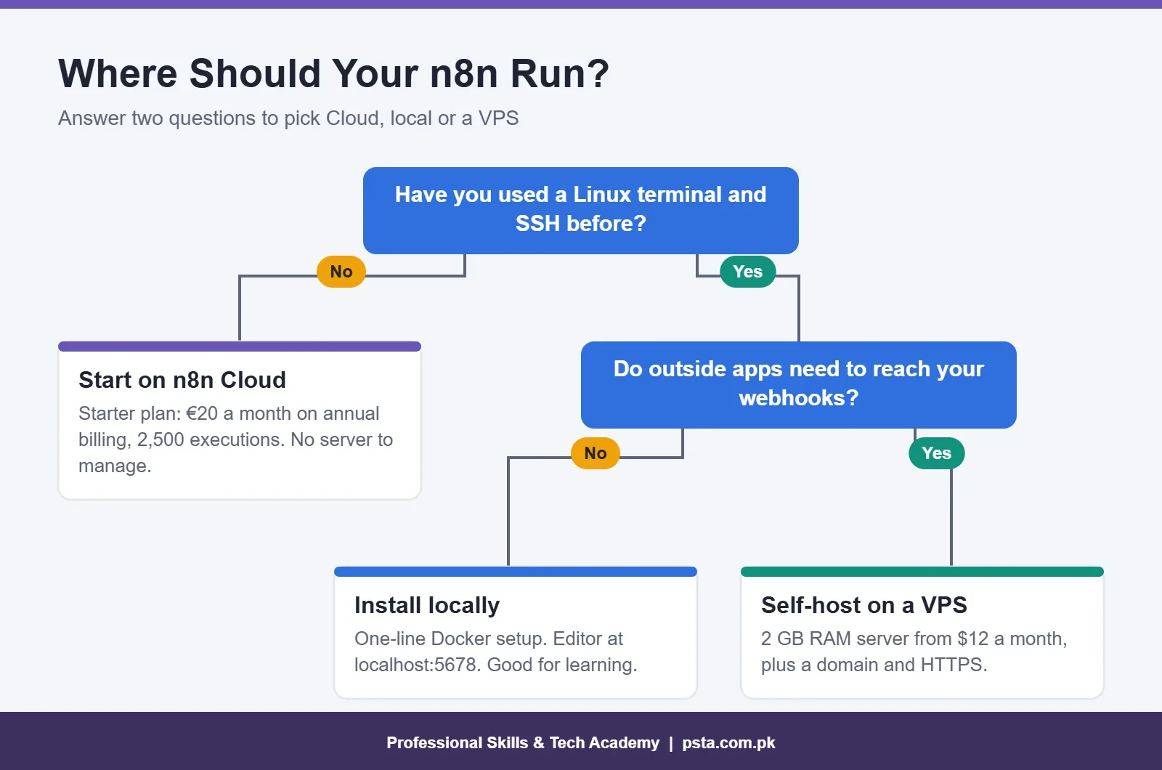Click the 'Self-host on a VPS' heading

tap(864, 605)
